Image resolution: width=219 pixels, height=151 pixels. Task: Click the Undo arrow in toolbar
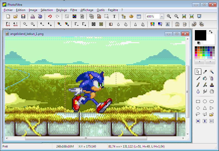click(x=50, y=17)
